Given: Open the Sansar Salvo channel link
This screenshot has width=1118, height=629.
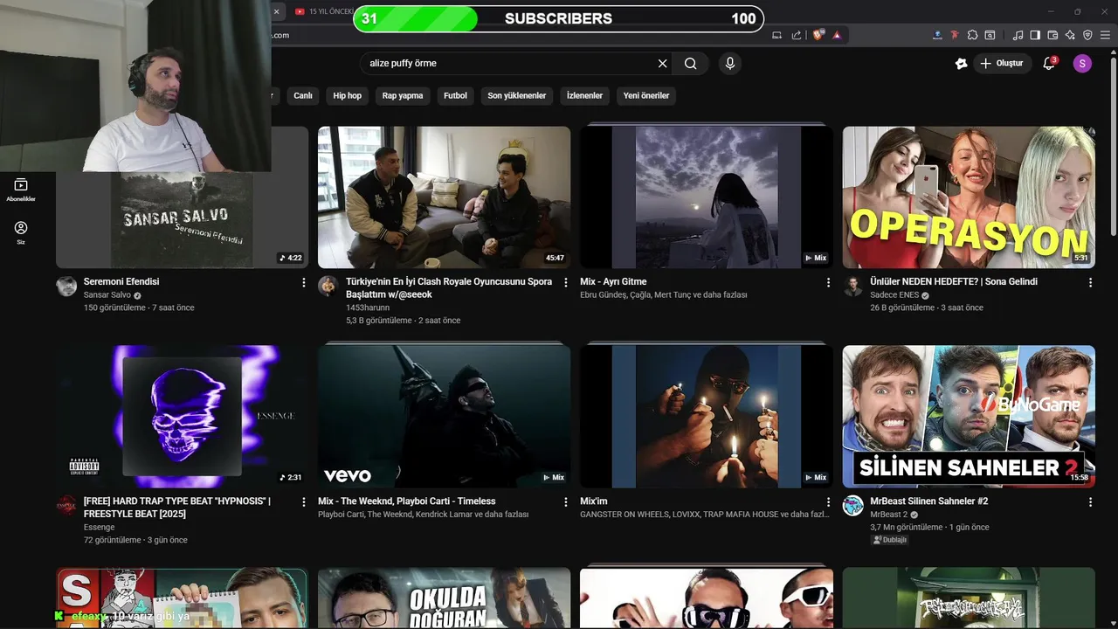Looking at the screenshot, I should pos(107,295).
